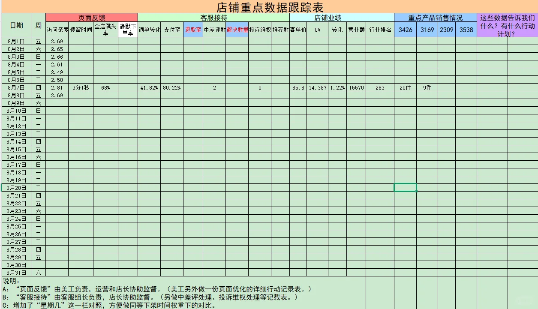Click the 8月20日 date cell
The width and height of the screenshot is (538, 309).
pos(17,188)
